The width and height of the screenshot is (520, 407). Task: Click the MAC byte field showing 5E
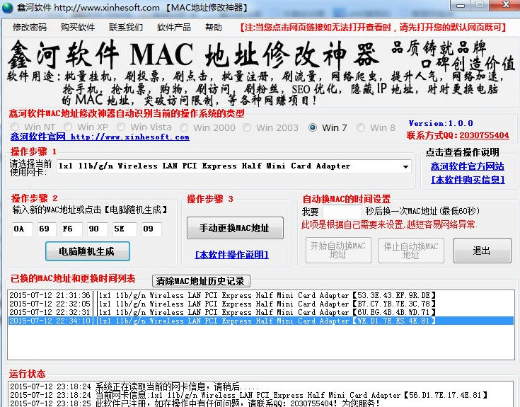coord(125,229)
